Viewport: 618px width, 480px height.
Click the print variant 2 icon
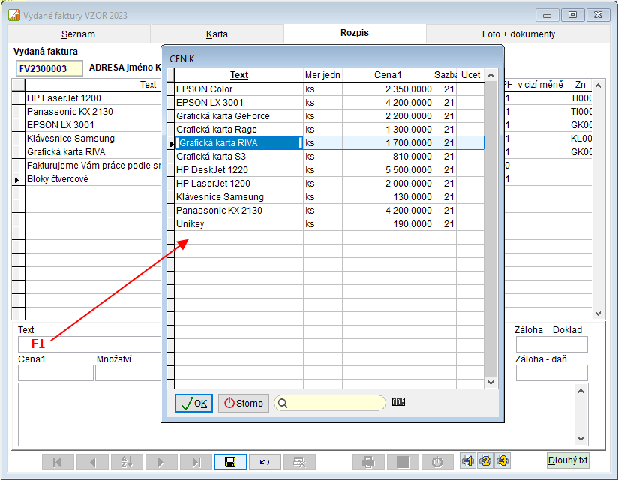[485, 460]
